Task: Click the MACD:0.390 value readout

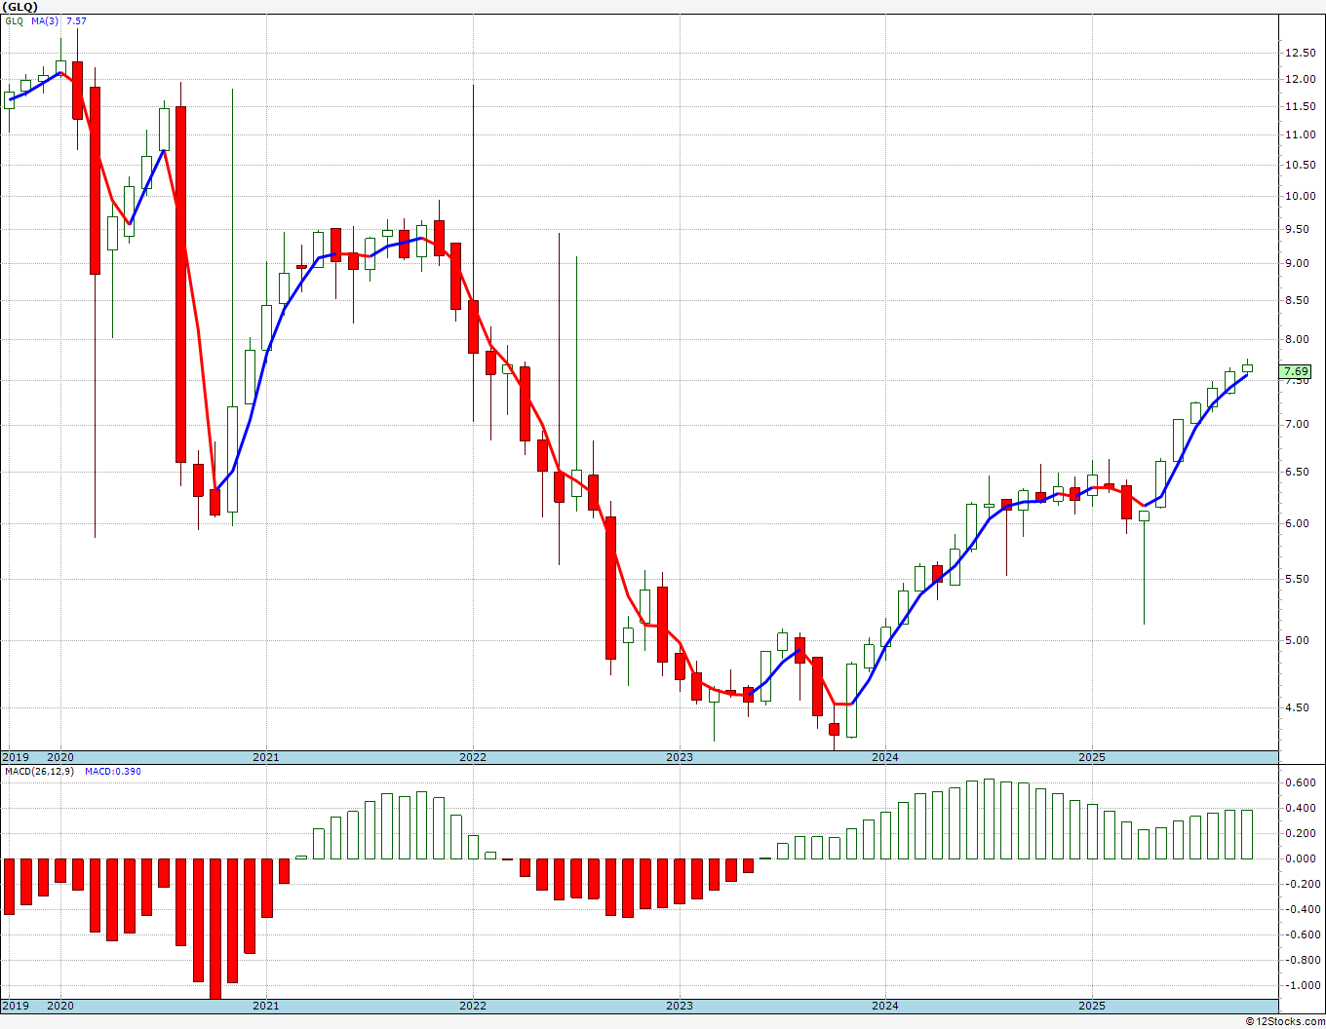Action: [x=113, y=771]
